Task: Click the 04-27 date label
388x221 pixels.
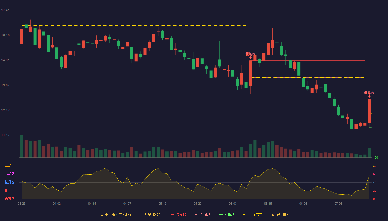Action: pos(127,204)
